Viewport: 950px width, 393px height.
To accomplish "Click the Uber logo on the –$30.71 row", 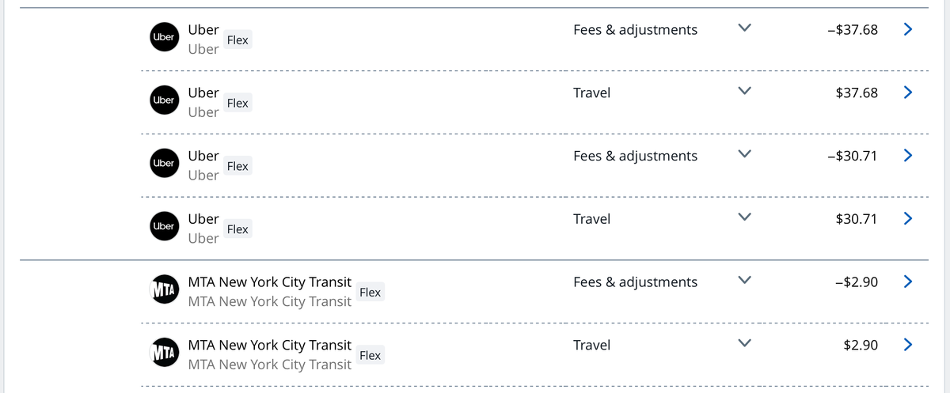I will click(x=163, y=163).
